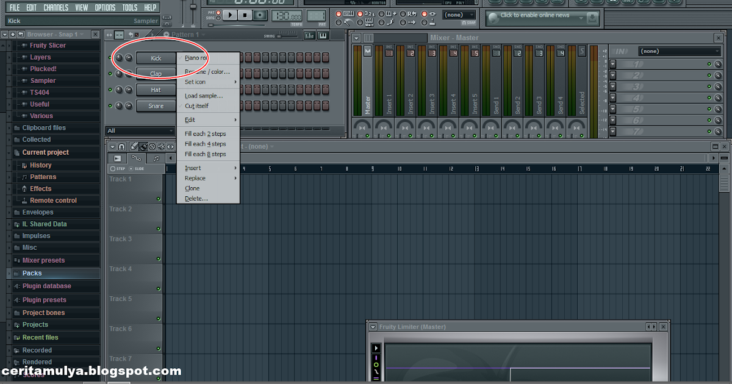
Task: Click the step editing arrow icon
Action: coord(411,23)
